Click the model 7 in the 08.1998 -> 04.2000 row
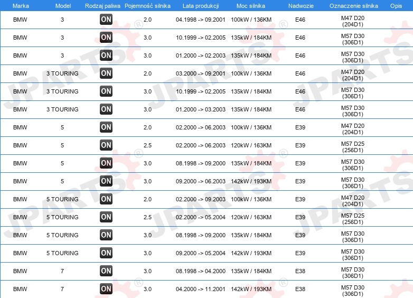This screenshot has width=413, height=298. [62, 271]
